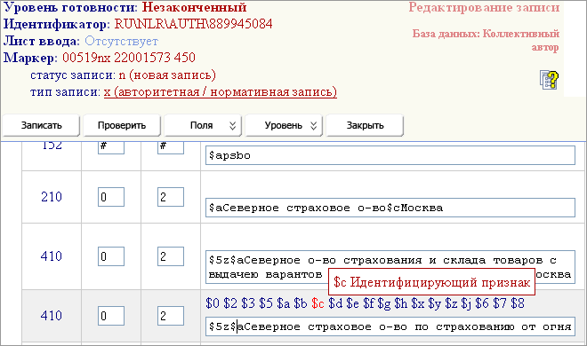Viewport: 587px width, 346px height.
Task: Insert subfield $5 from the subfield list
Action: [x=266, y=303]
